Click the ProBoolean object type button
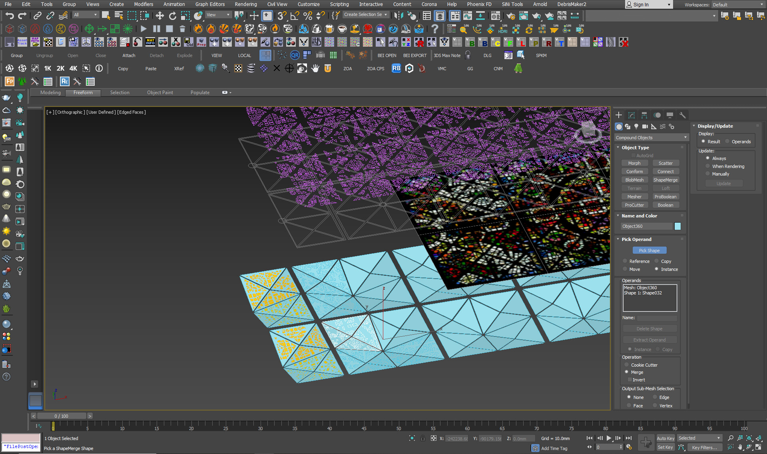The height and width of the screenshot is (454, 767). (x=665, y=197)
